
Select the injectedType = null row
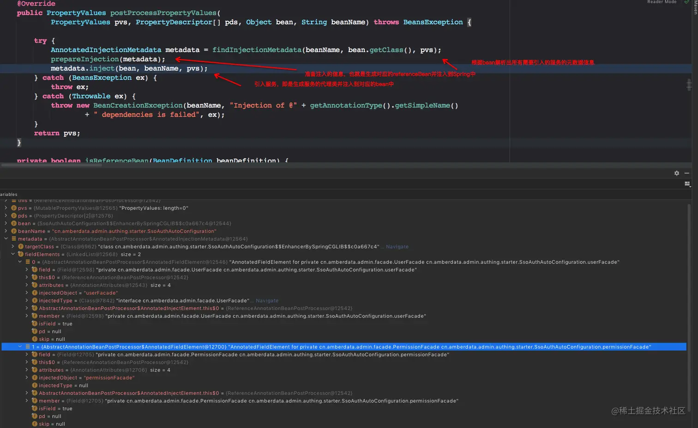pos(344,386)
